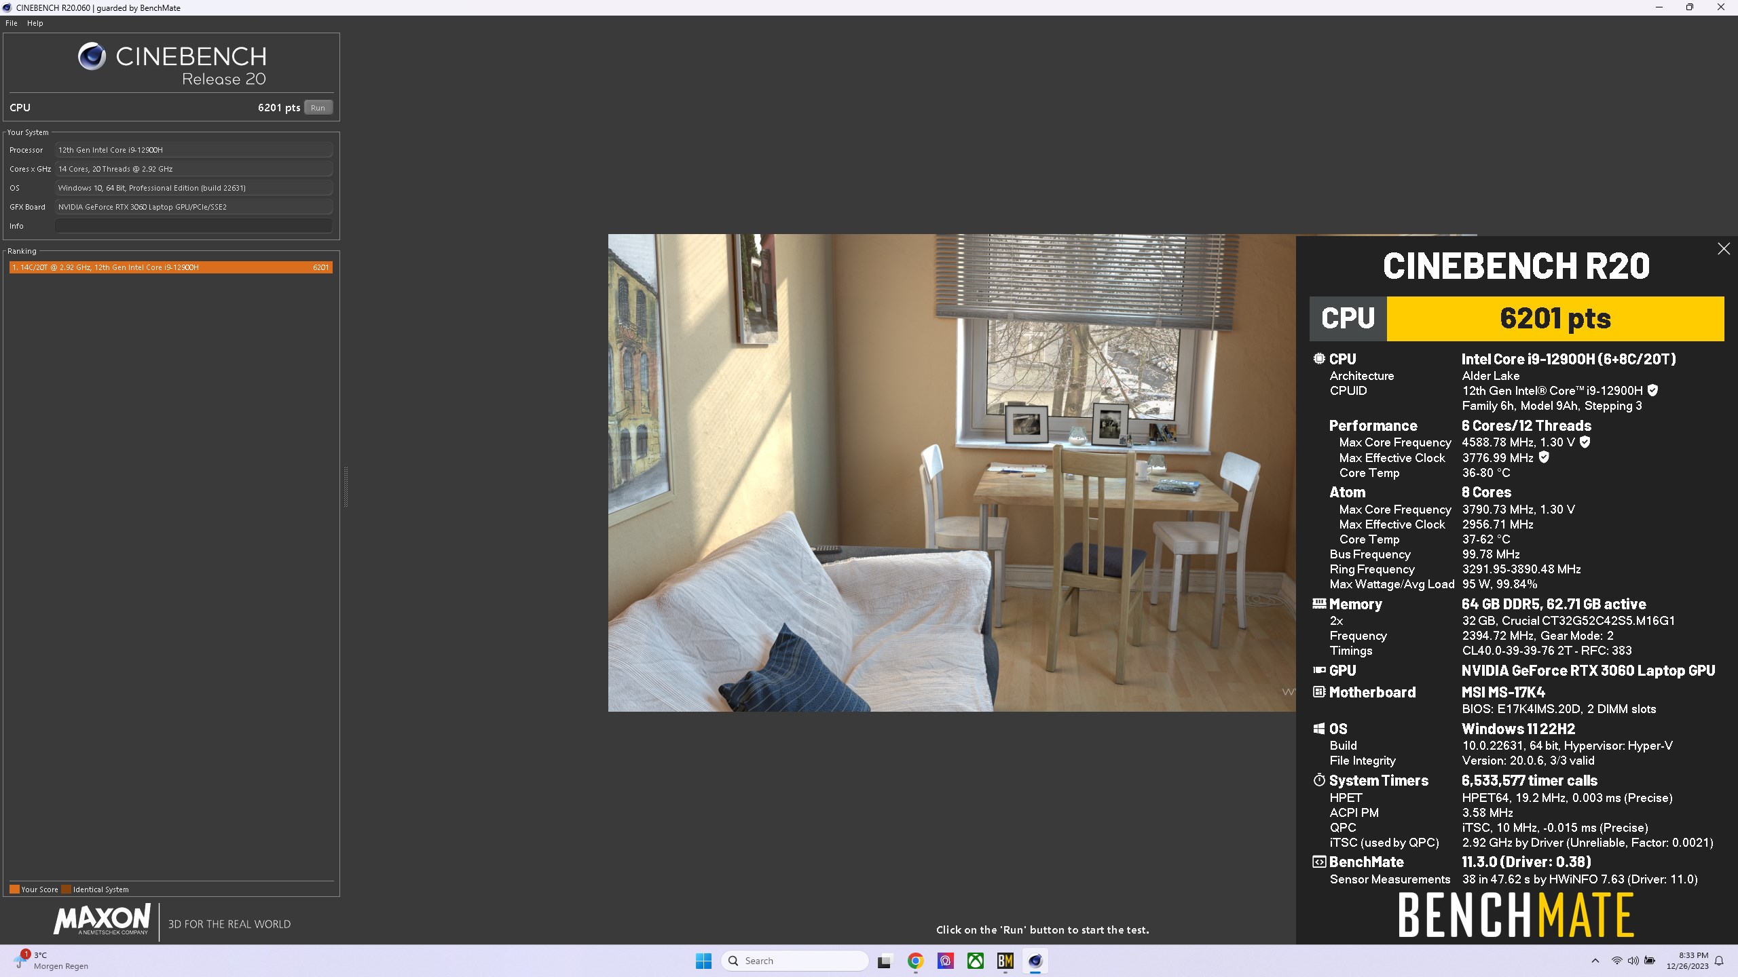This screenshot has height=977, width=1738.
Task: Expand the hidden system tray icons
Action: click(x=1595, y=961)
